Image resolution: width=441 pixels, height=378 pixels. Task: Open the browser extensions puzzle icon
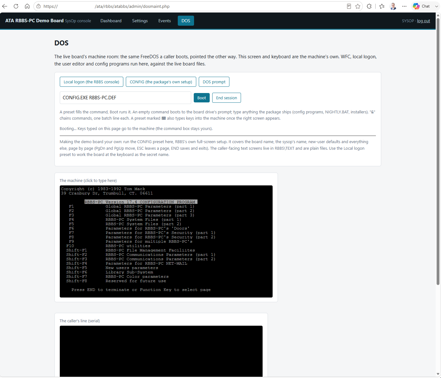(x=369, y=6)
